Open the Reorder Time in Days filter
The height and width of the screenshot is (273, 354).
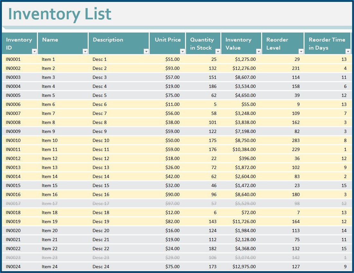pos(348,52)
